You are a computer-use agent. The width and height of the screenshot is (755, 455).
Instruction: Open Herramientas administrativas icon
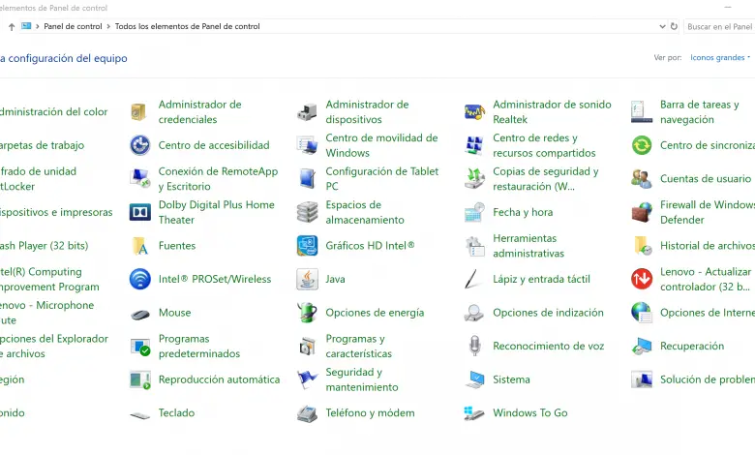[x=474, y=246]
